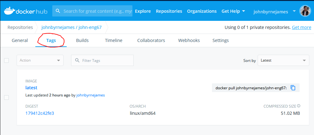Open the johnbyrnejames / john-eng67 breadcrumb link
The width and height of the screenshot is (314, 135).
pyautogui.click(x=71, y=27)
